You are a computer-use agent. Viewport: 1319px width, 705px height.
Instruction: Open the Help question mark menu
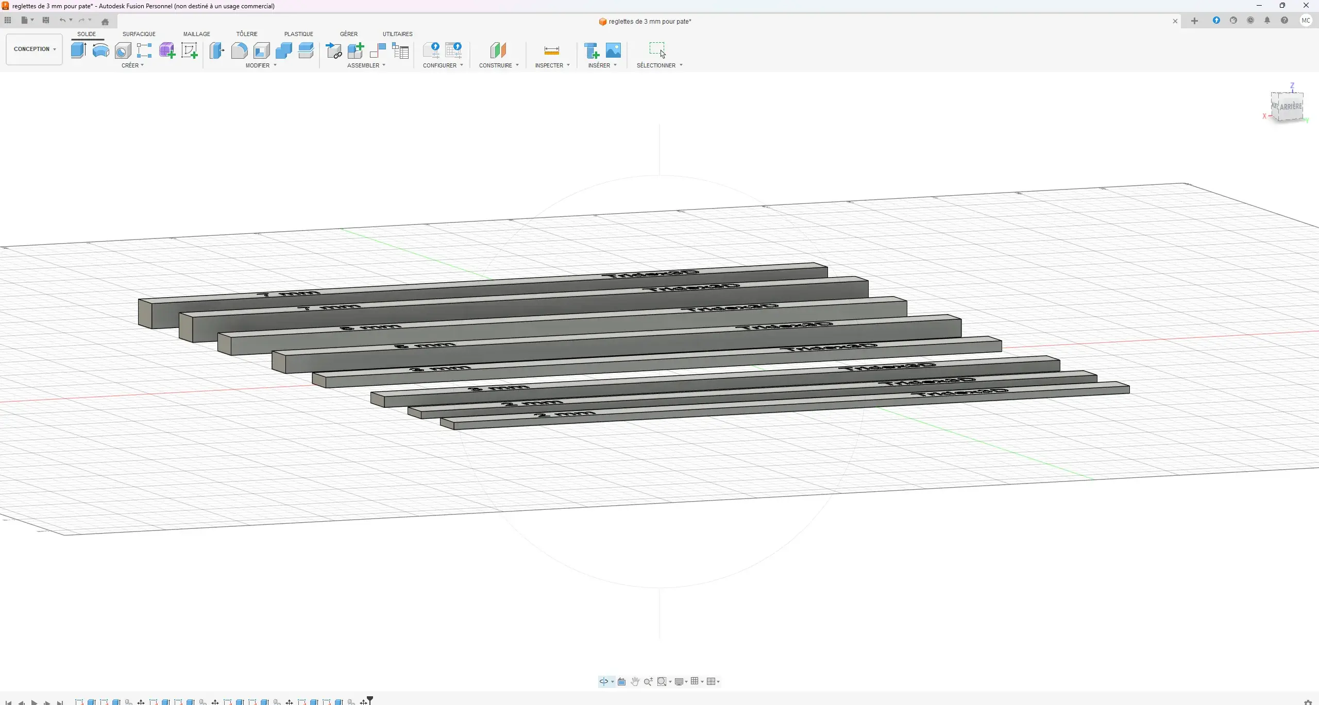[x=1284, y=21]
